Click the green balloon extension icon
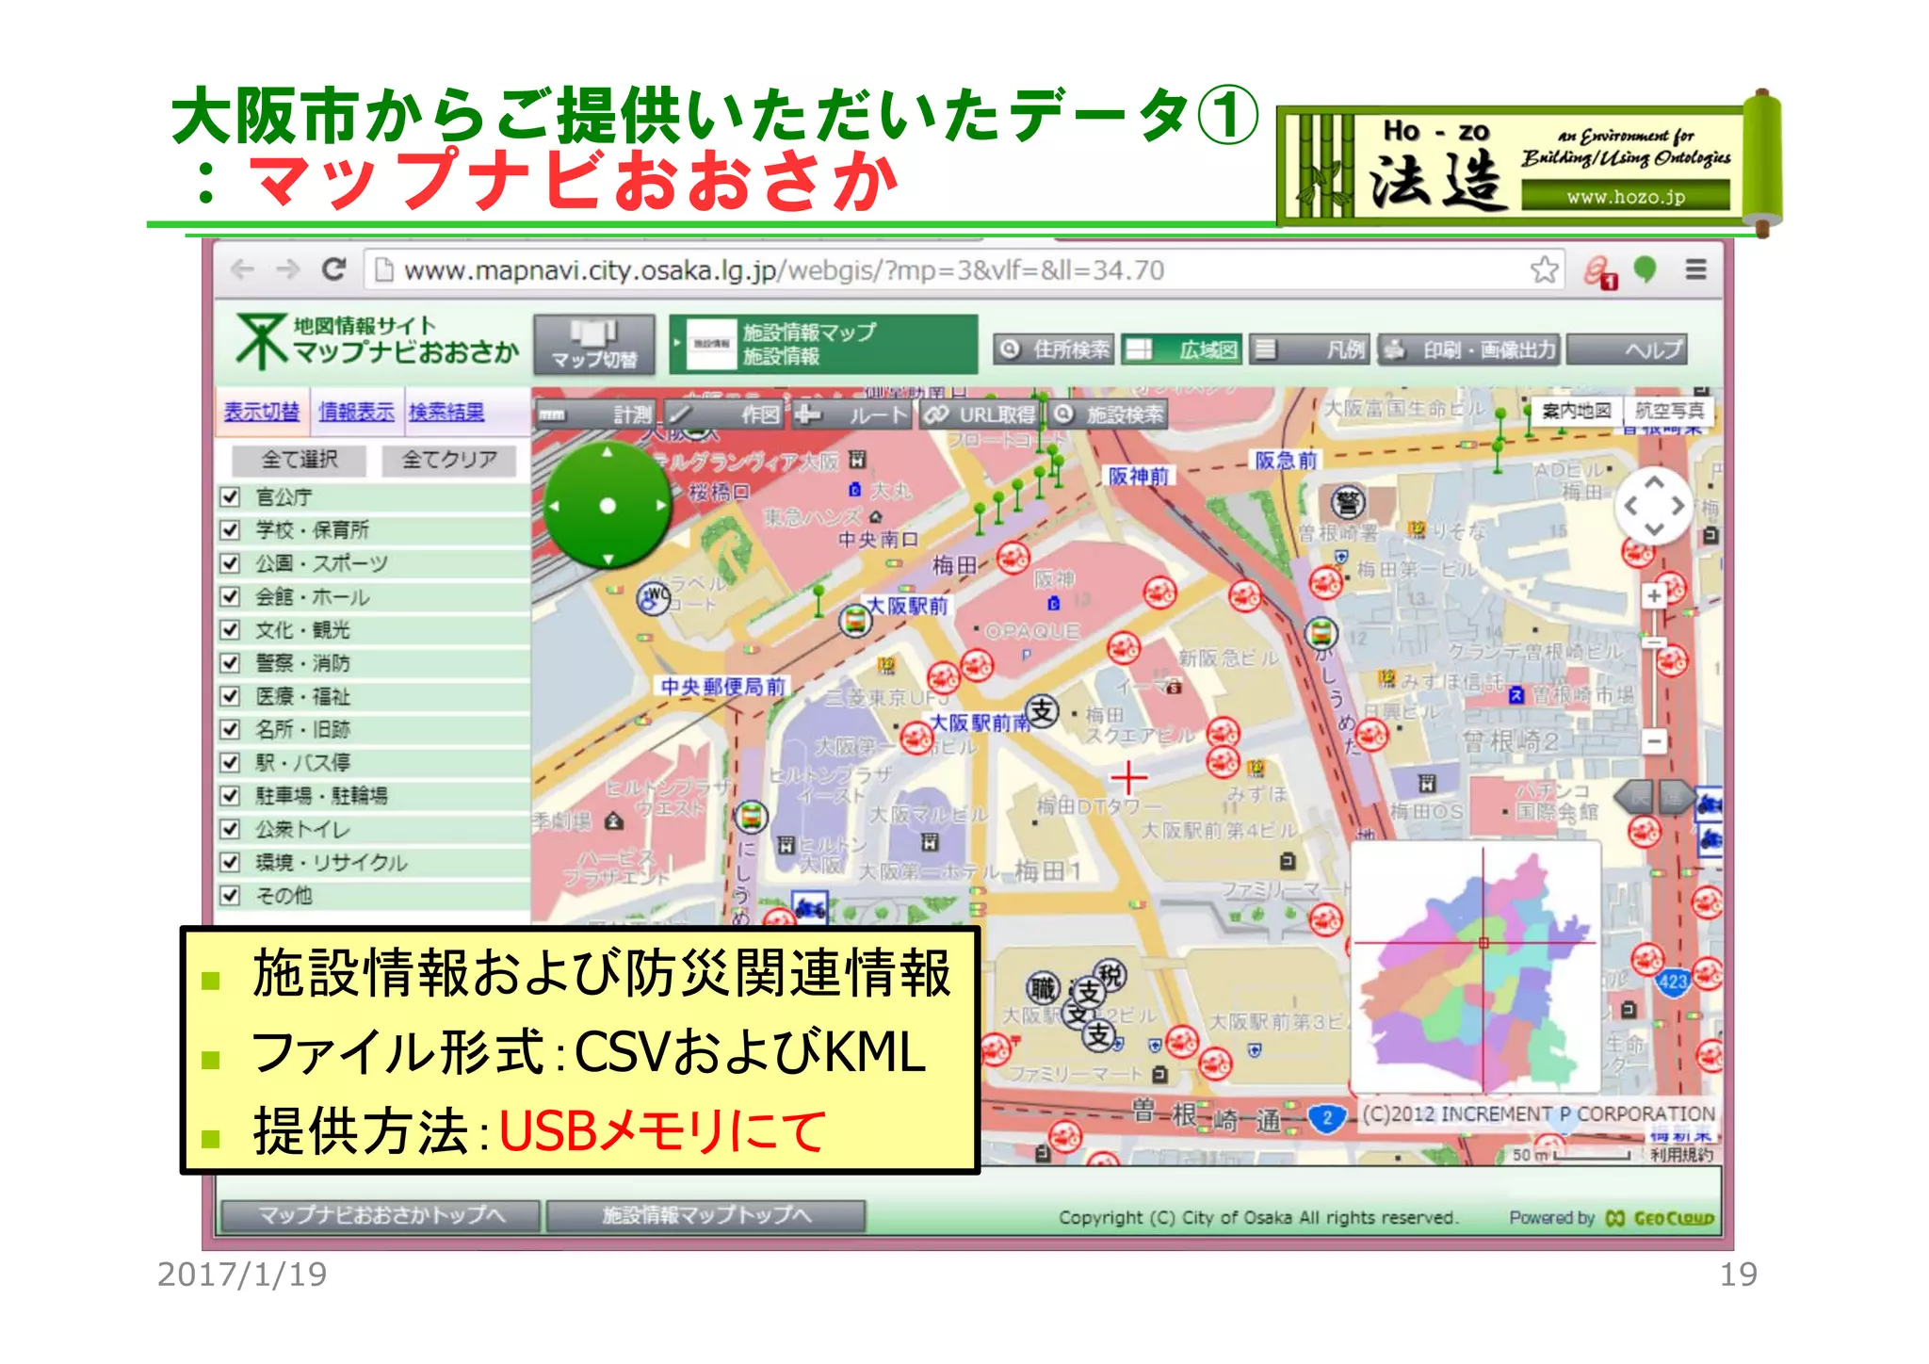1929x1364 pixels. [1645, 270]
